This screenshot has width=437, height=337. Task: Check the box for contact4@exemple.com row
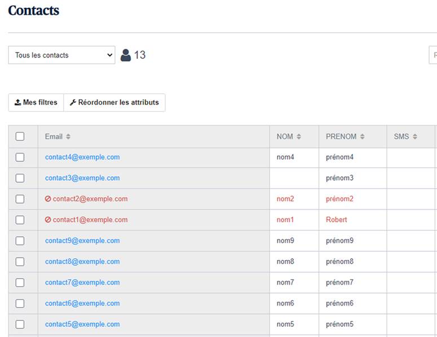(20, 157)
